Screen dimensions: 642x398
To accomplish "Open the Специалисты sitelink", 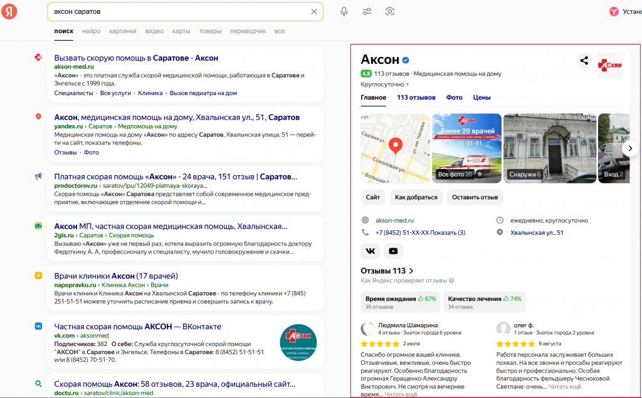I will 74,93.
